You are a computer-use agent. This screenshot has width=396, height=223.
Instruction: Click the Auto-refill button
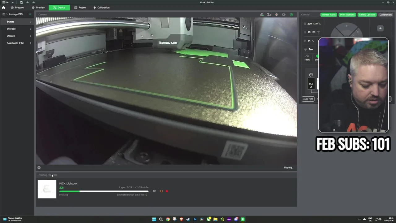point(308,99)
